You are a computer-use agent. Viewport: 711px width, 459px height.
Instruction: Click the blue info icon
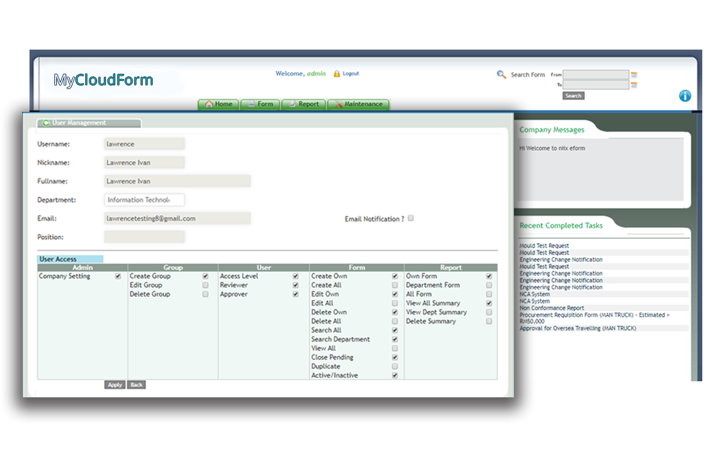click(x=685, y=96)
